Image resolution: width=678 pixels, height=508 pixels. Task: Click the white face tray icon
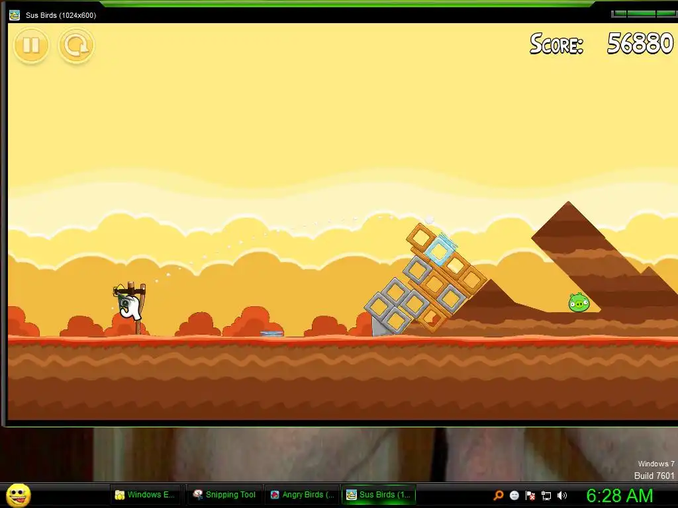pos(514,495)
